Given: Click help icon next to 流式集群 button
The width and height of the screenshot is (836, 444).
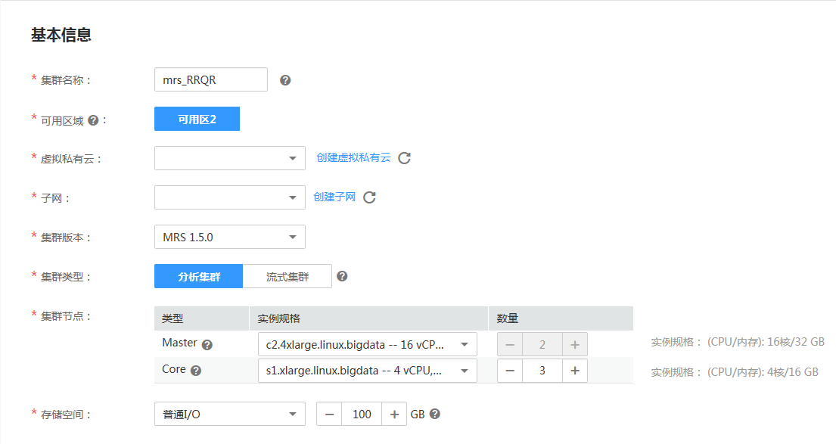Looking at the screenshot, I should point(342,276).
